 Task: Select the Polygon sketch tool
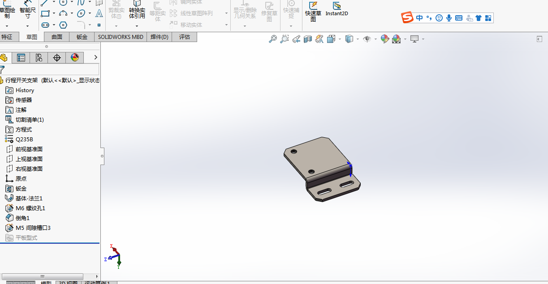point(63,25)
